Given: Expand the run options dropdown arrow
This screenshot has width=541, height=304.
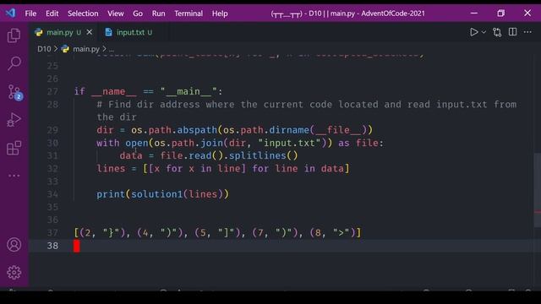Looking at the screenshot, I should point(484,32).
